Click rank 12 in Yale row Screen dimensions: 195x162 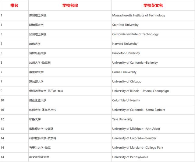point(2,119)
